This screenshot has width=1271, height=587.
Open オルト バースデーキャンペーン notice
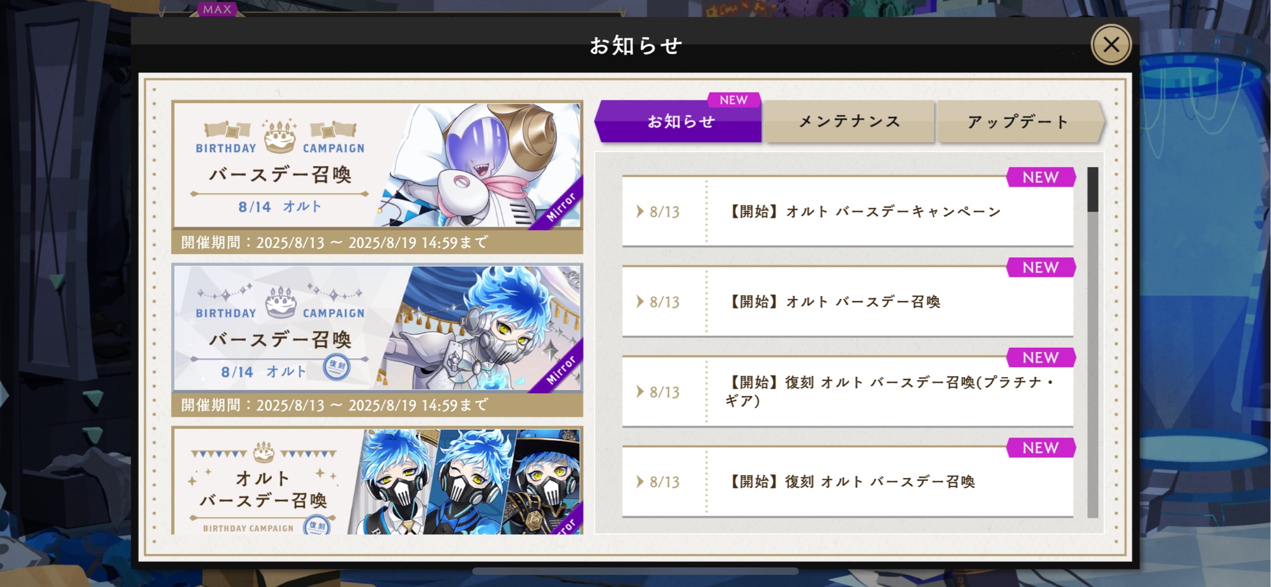pos(848,211)
